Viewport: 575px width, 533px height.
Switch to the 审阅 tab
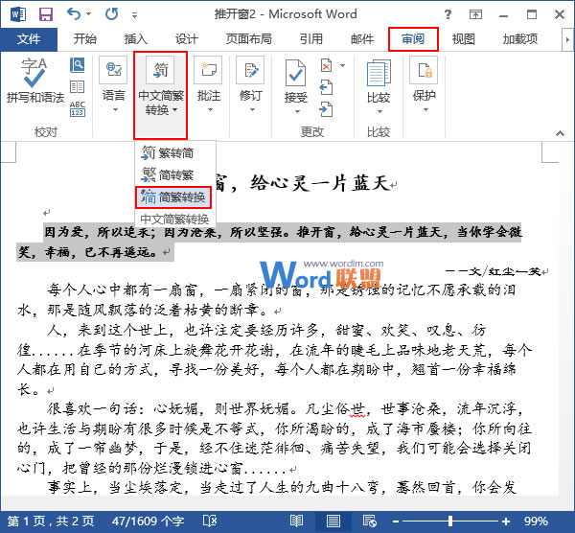[x=413, y=39]
